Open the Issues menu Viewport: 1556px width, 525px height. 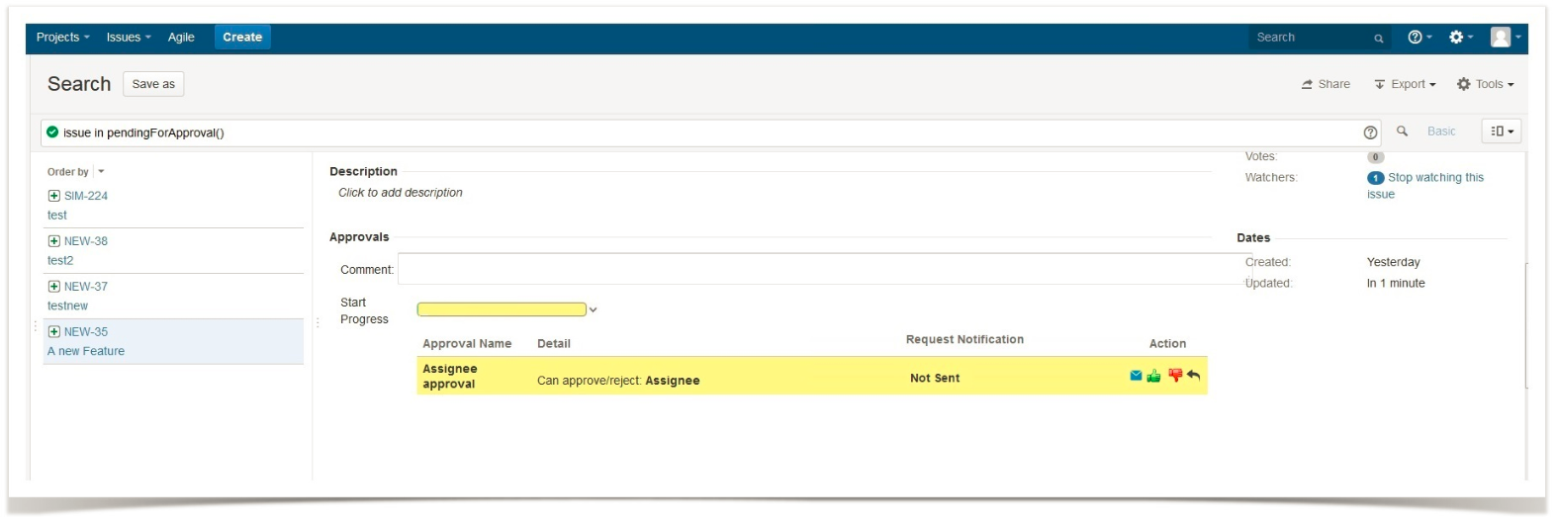click(x=128, y=38)
